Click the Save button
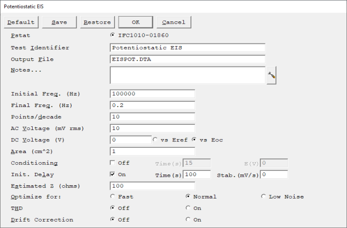 [x=59, y=22]
